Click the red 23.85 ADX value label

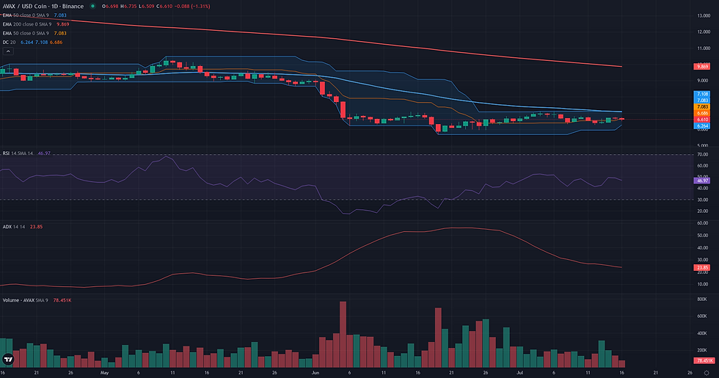click(702, 267)
